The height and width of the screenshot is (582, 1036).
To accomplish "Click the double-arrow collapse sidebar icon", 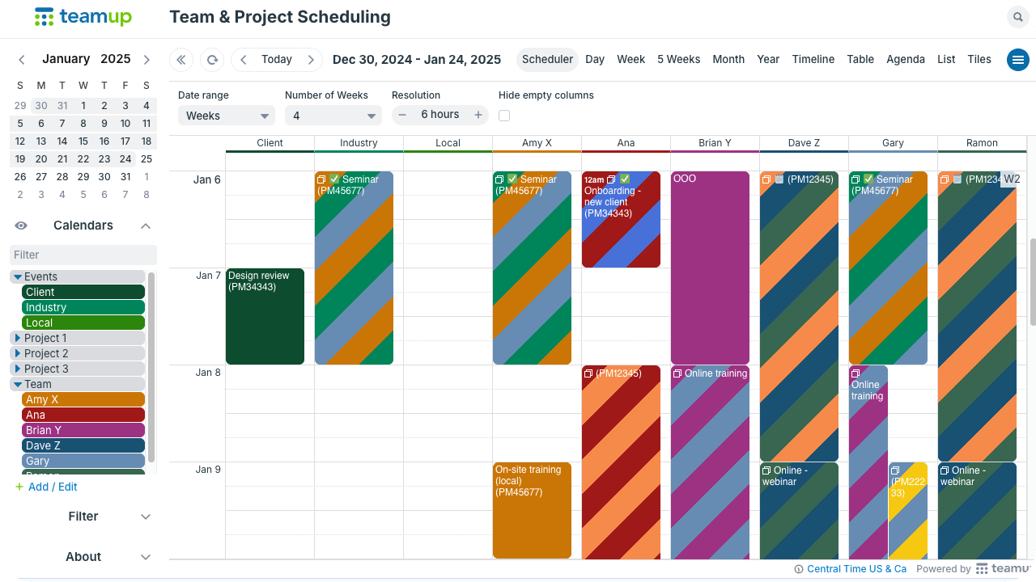I will pos(181,60).
